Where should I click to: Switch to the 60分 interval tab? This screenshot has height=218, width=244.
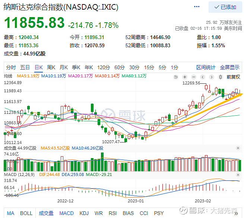120,67
